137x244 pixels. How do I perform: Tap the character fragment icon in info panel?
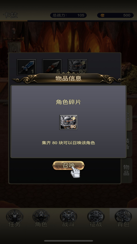point(68,122)
